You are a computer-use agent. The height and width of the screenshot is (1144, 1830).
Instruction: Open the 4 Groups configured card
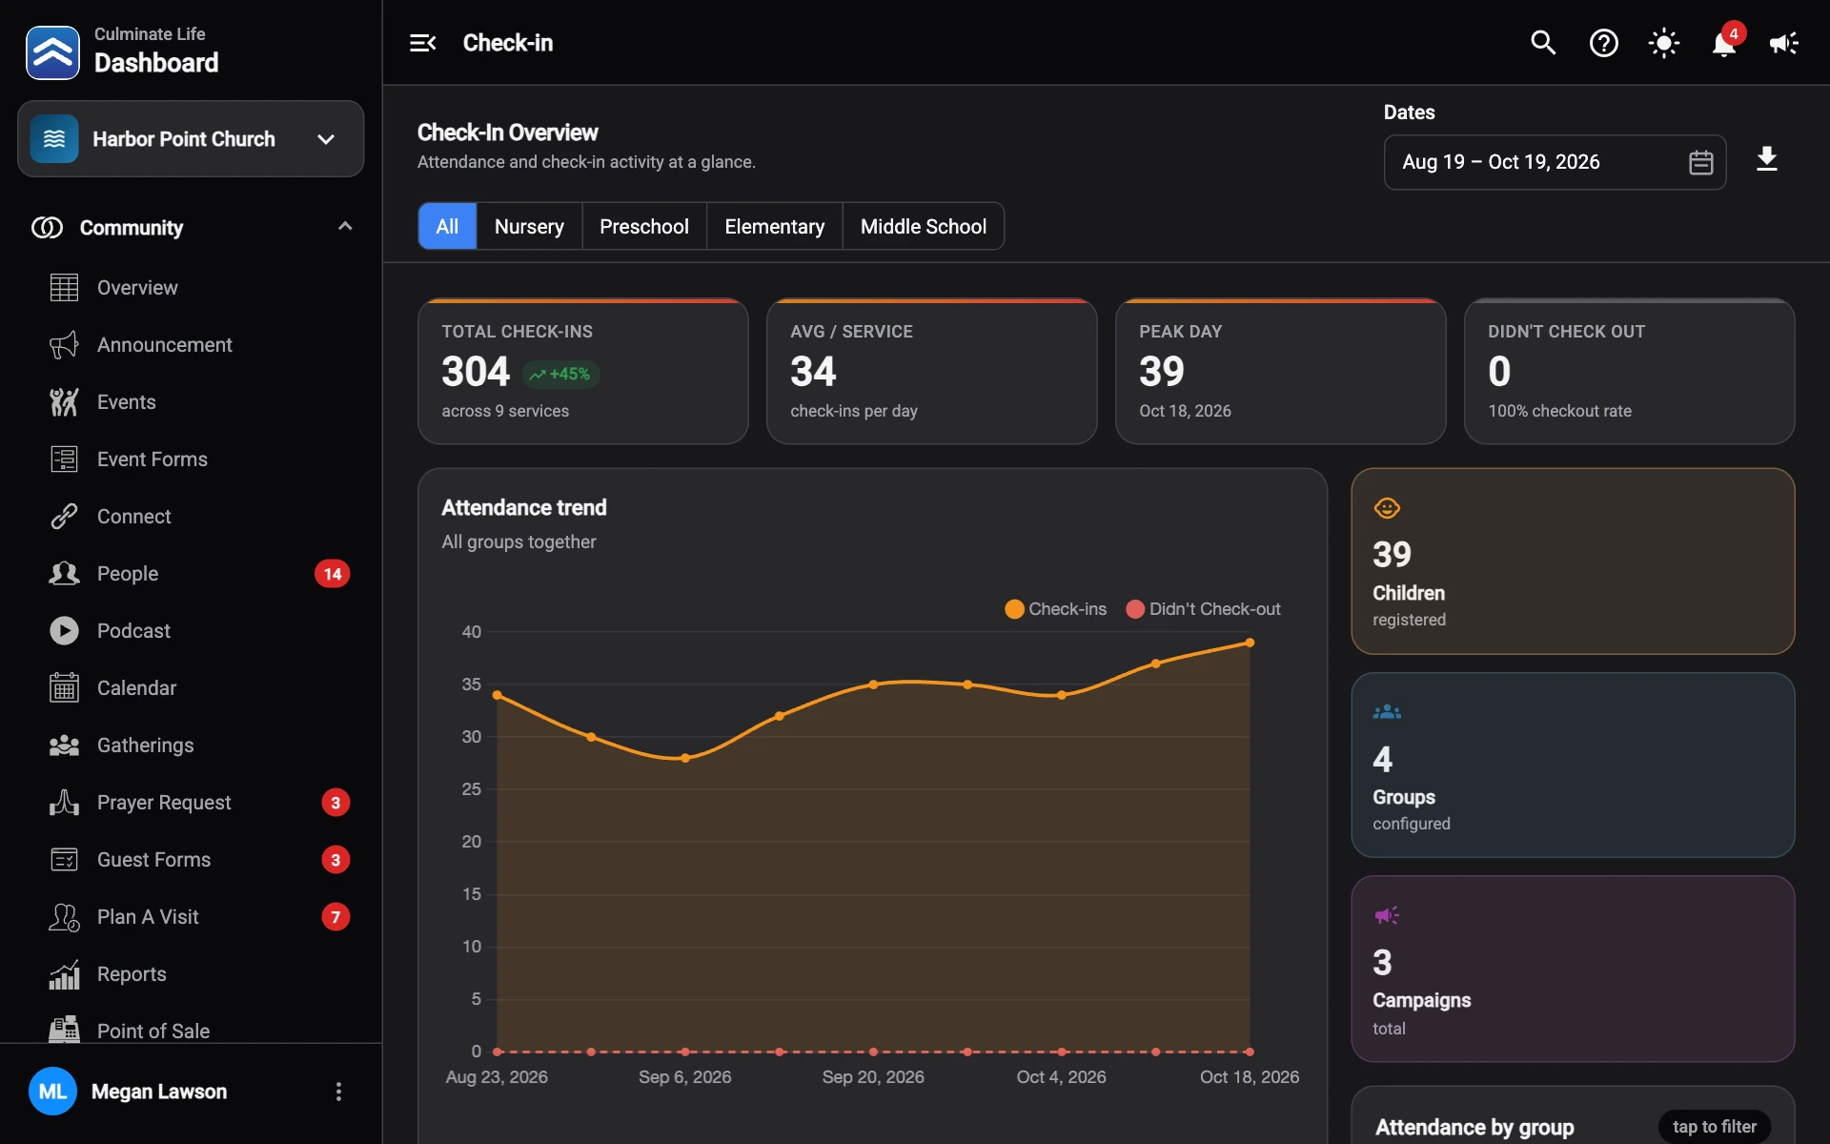(x=1573, y=765)
